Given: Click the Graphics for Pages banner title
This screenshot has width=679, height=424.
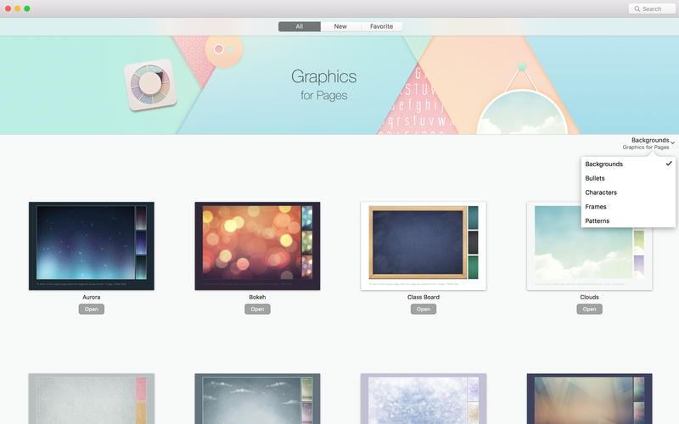Looking at the screenshot, I should (x=324, y=84).
